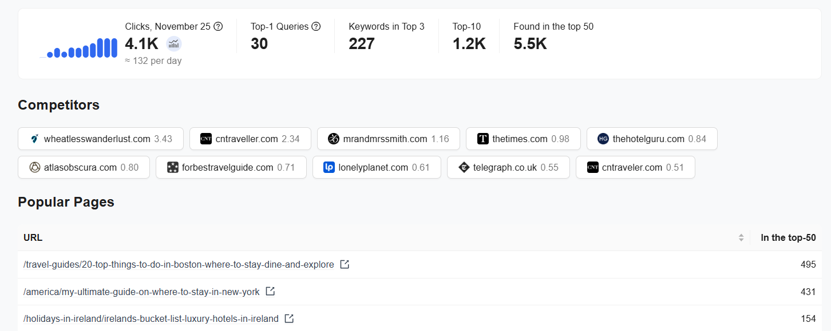Open the Boston things-to-do page URL
This screenshot has height=331, width=831.
point(179,265)
